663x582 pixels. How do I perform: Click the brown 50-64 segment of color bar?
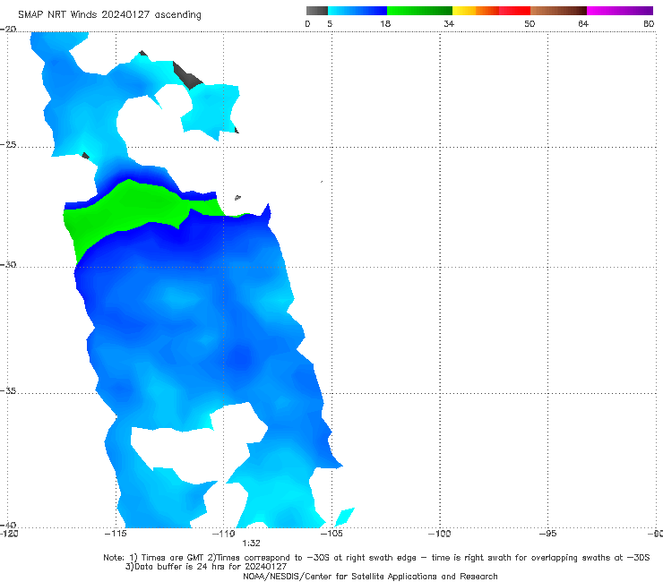[x=558, y=11]
